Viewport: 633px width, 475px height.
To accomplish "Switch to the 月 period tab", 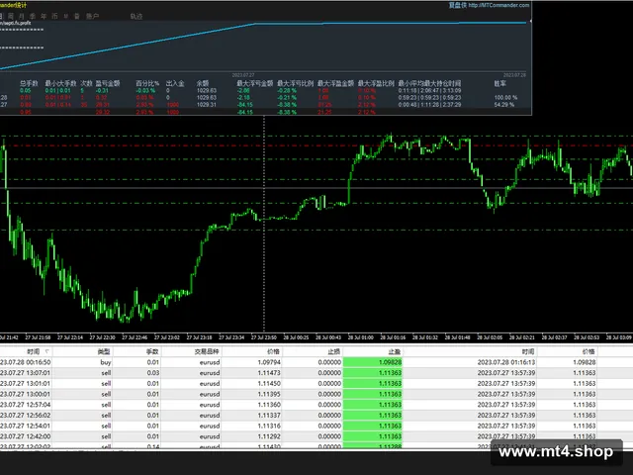I will (x=22, y=16).
